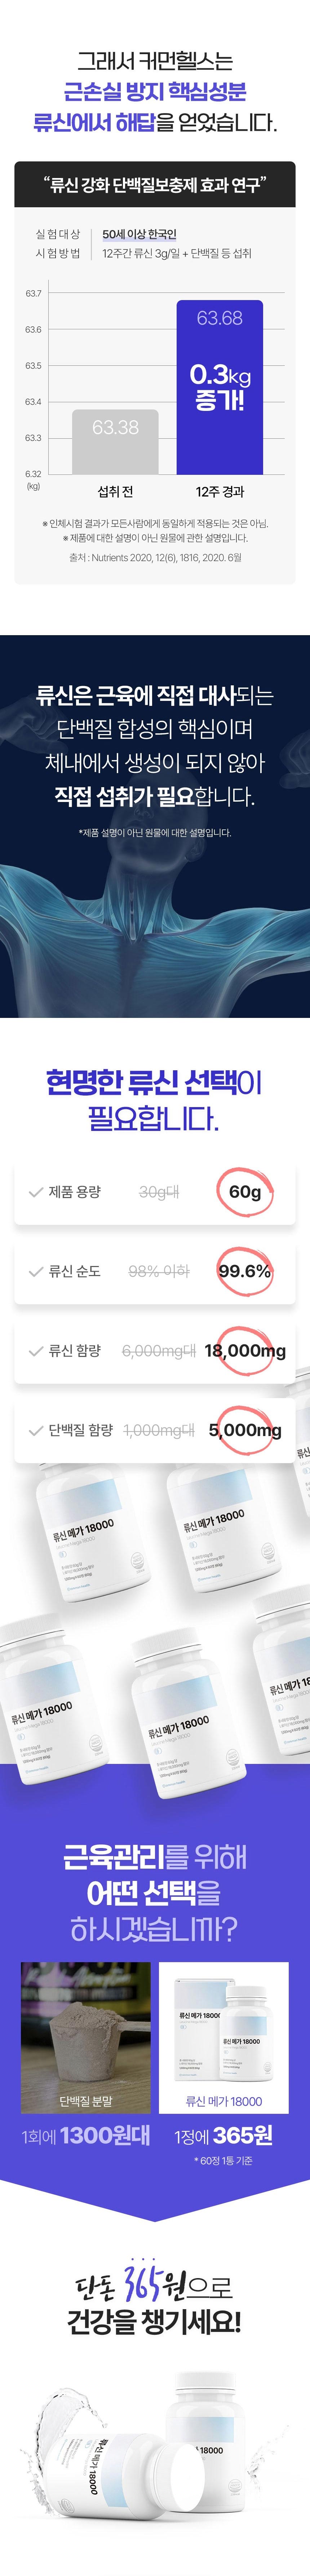Click the Nutrients 2020 source citation
Image resolution: width=310 pixels, height=2576 pixels.
155,557
